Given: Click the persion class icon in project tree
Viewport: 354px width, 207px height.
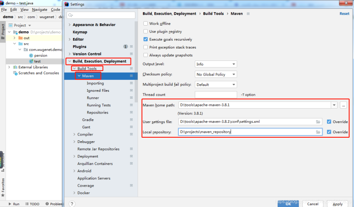Looking at the screenshot, I should [x=31, y=56].
